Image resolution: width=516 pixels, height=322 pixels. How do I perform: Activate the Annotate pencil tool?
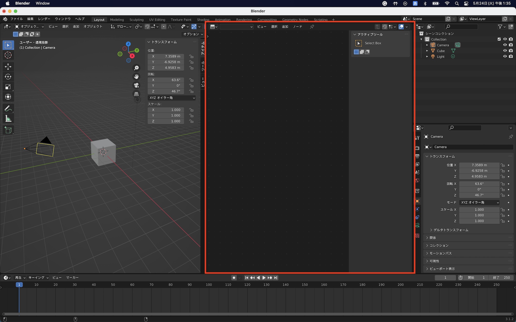(x=8, y=108)
